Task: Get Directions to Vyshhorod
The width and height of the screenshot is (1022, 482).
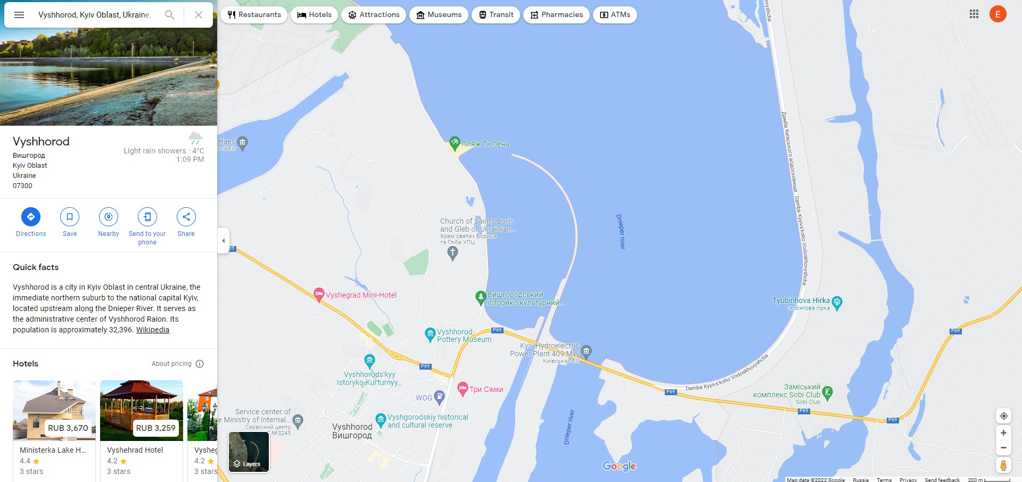Action: (x=31, y=222)
